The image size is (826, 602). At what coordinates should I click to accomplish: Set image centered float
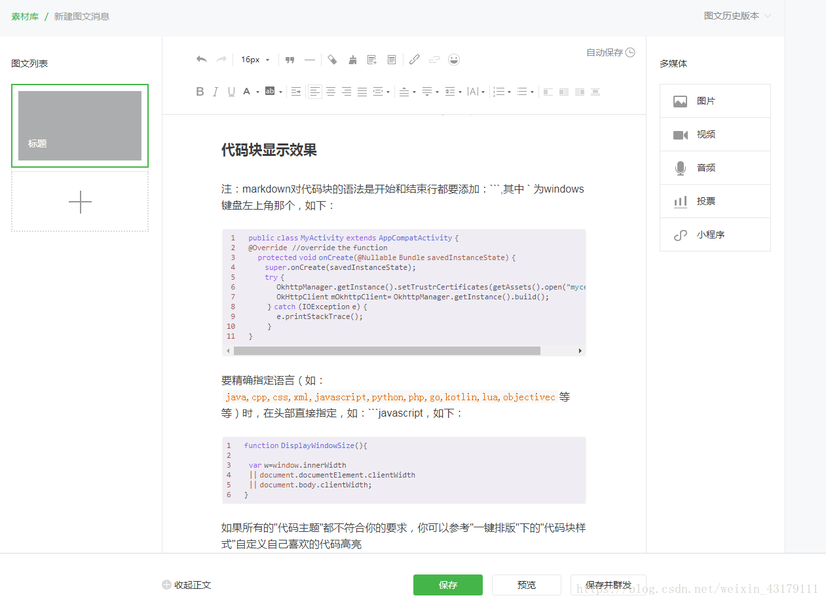[x=595, y=92]
